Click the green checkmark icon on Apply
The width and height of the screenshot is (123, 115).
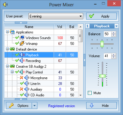coord(92,16)
